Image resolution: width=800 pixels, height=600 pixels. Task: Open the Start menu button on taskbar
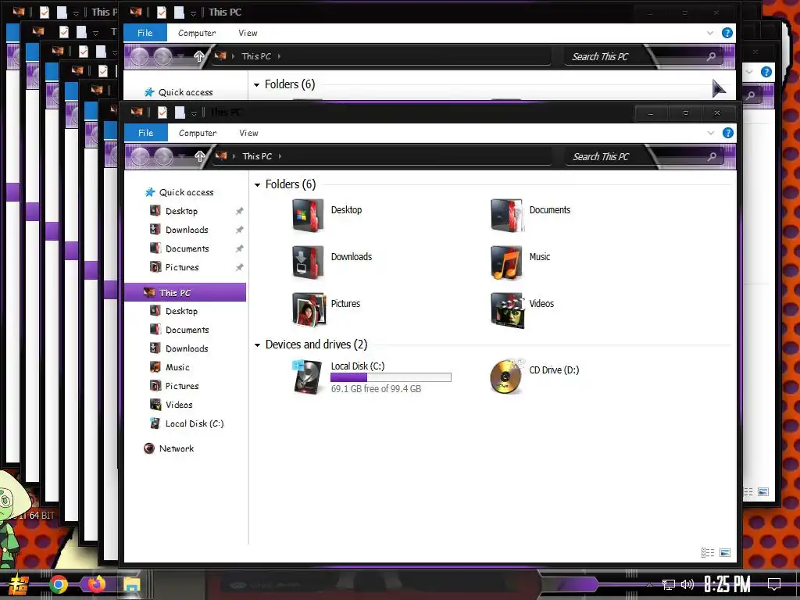[x=19, y=584]
